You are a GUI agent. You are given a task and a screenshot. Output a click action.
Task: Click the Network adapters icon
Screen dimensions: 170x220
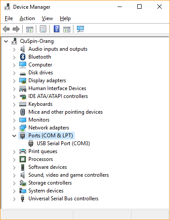[23, 128]
